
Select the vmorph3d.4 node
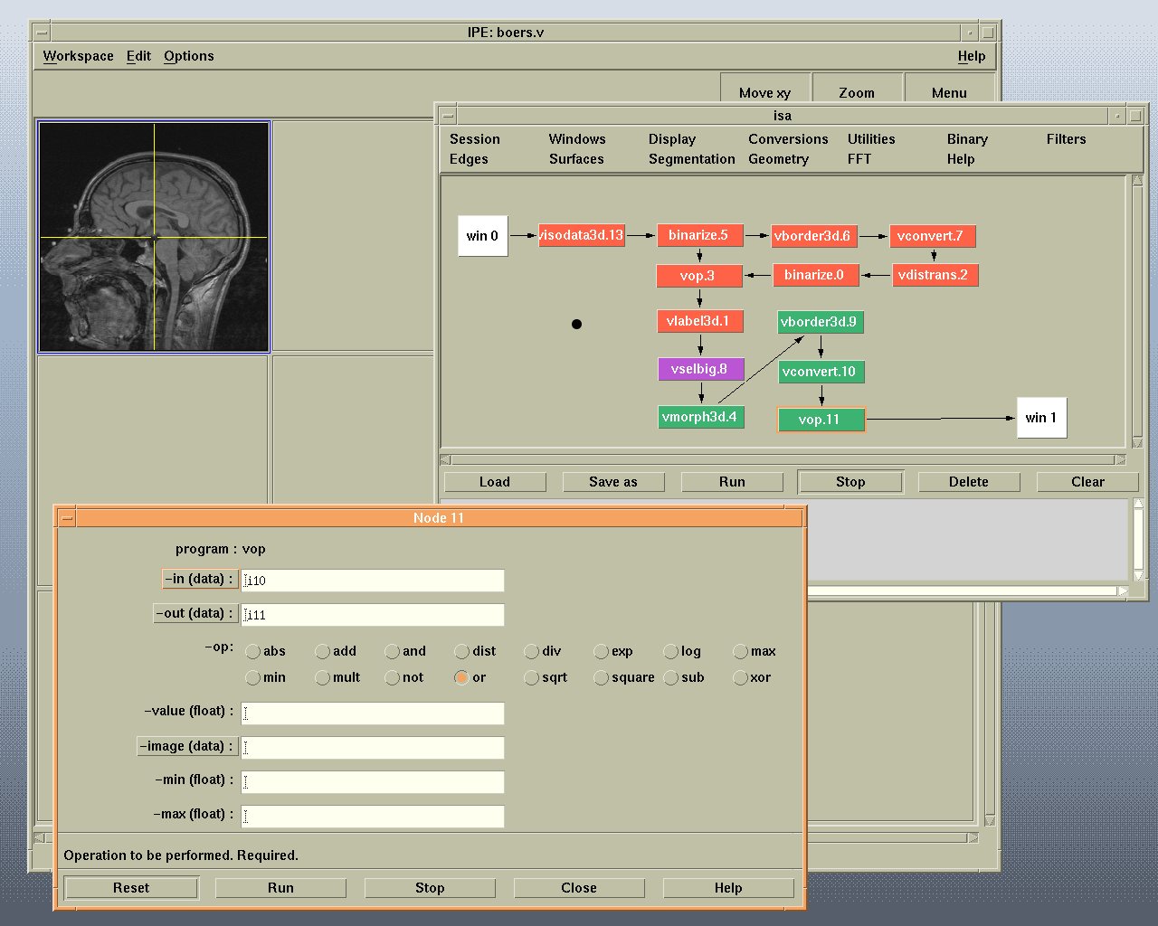[x=700, y=417]
